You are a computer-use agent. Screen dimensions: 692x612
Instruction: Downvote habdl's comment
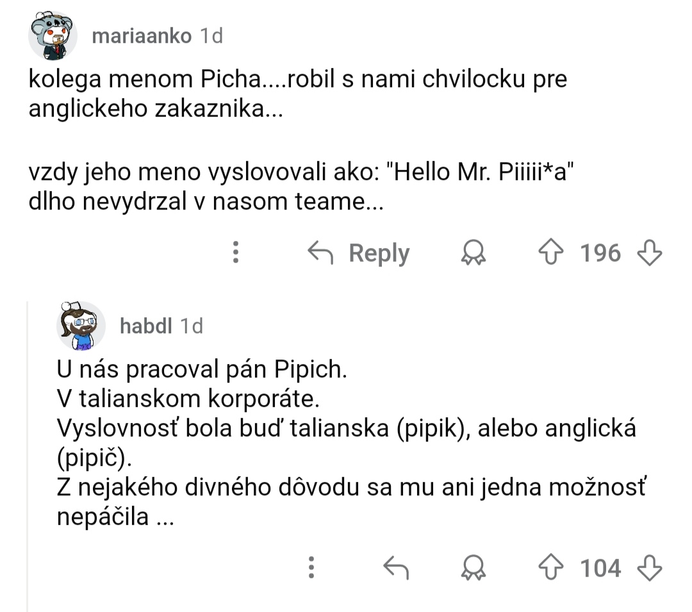coord(648,568)
